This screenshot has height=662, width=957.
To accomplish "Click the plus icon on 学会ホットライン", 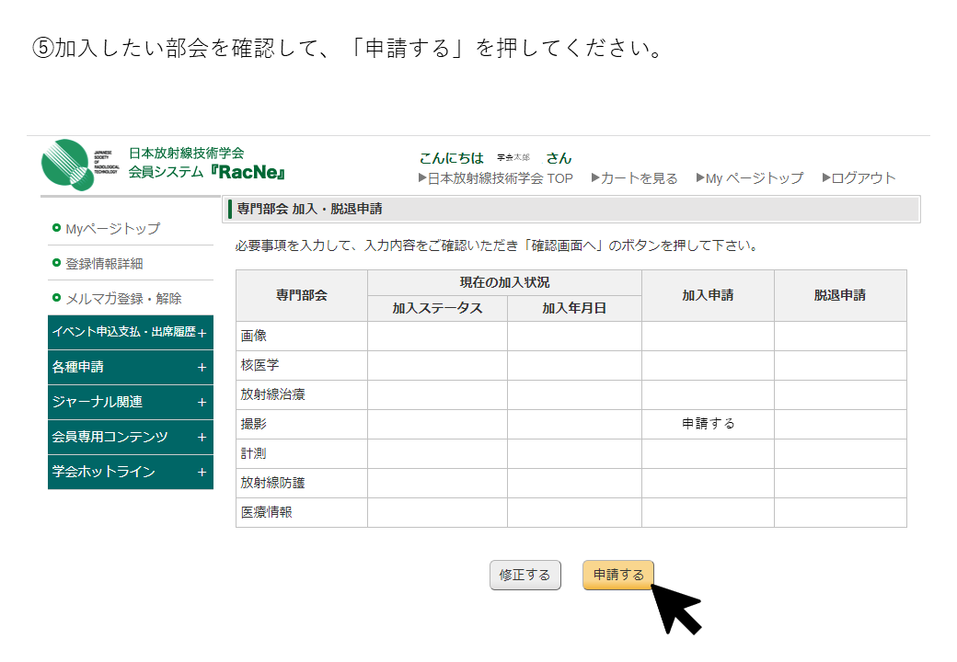I will [202, 472].
